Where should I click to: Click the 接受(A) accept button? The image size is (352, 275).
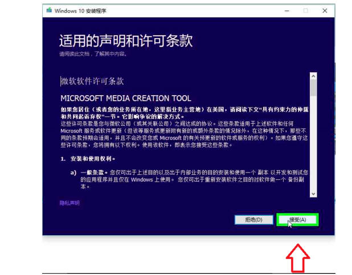point(297,219)
